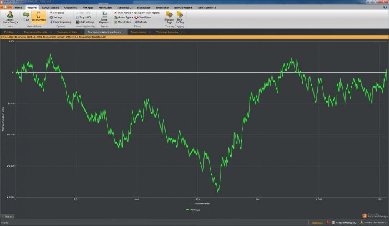
Task: Select Cash game mode
Action: 26,17
